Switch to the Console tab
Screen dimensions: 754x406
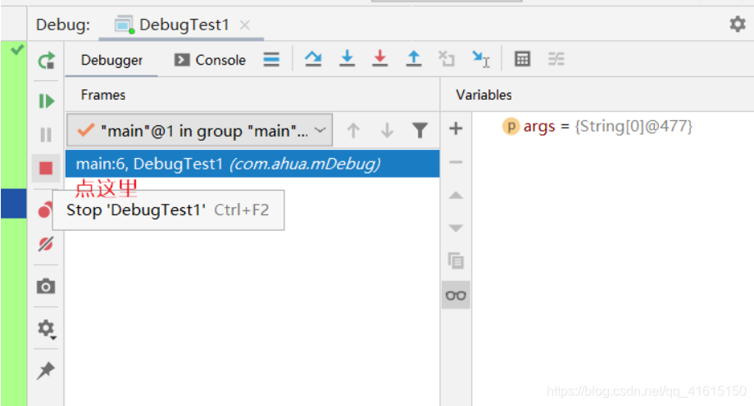pos(210,60)
